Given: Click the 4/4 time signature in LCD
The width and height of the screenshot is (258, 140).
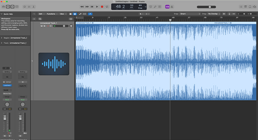Looking at the screenshot, I should (140, 6).
